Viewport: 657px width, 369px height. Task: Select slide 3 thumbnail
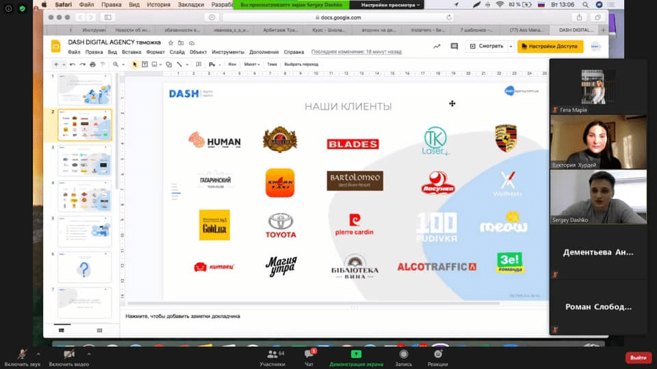[x=85, y=161]
